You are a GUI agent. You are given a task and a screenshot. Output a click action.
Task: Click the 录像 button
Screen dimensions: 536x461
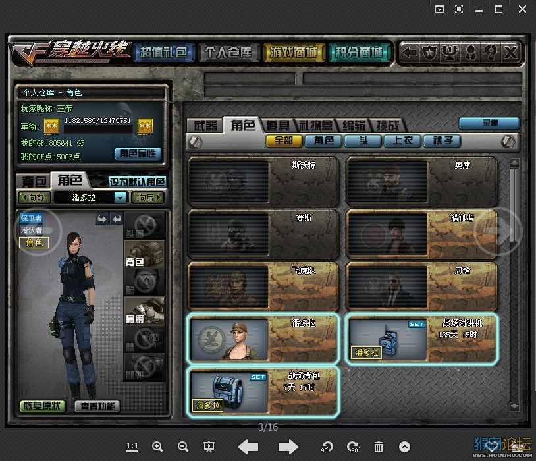point(489,122)
